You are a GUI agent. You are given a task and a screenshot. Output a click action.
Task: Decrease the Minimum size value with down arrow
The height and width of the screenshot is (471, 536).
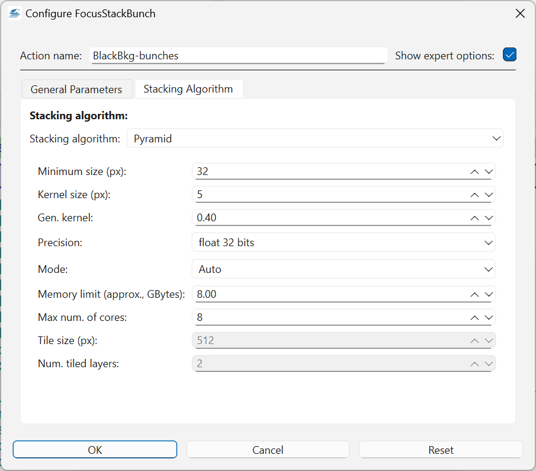(x=489, y=171)
